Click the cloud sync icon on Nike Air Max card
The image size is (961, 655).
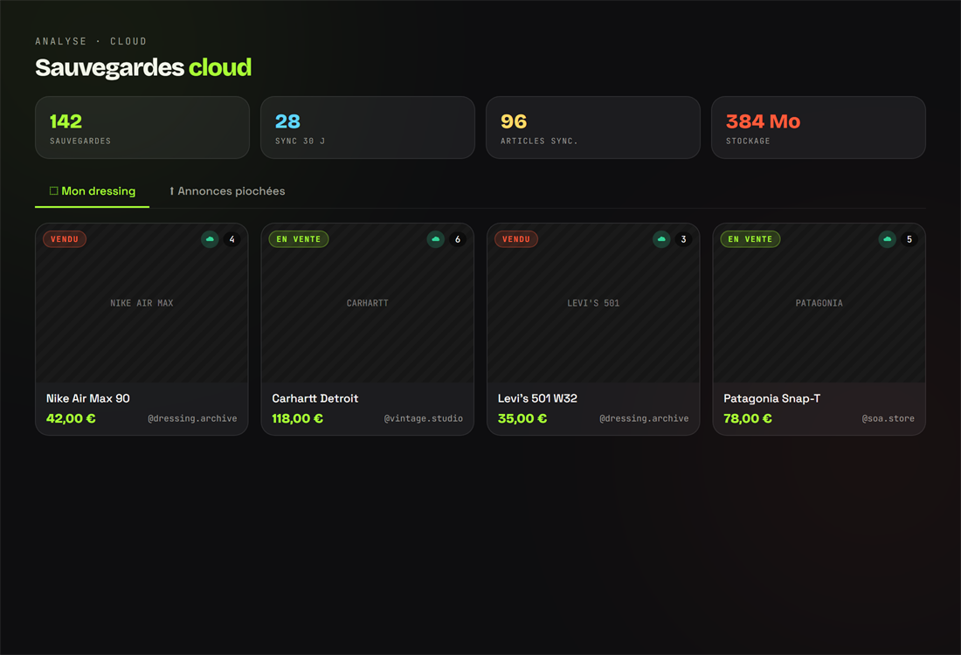(x=210, y=239)
